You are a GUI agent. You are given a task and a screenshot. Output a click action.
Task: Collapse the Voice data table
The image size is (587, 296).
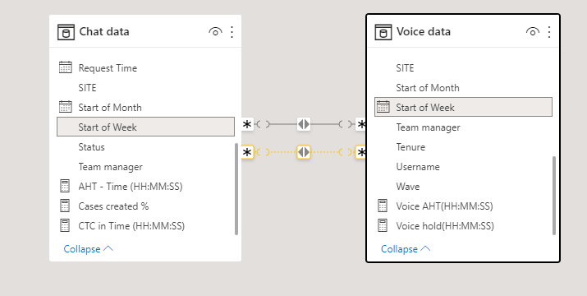pyautogui.click(x=406, y=249)
